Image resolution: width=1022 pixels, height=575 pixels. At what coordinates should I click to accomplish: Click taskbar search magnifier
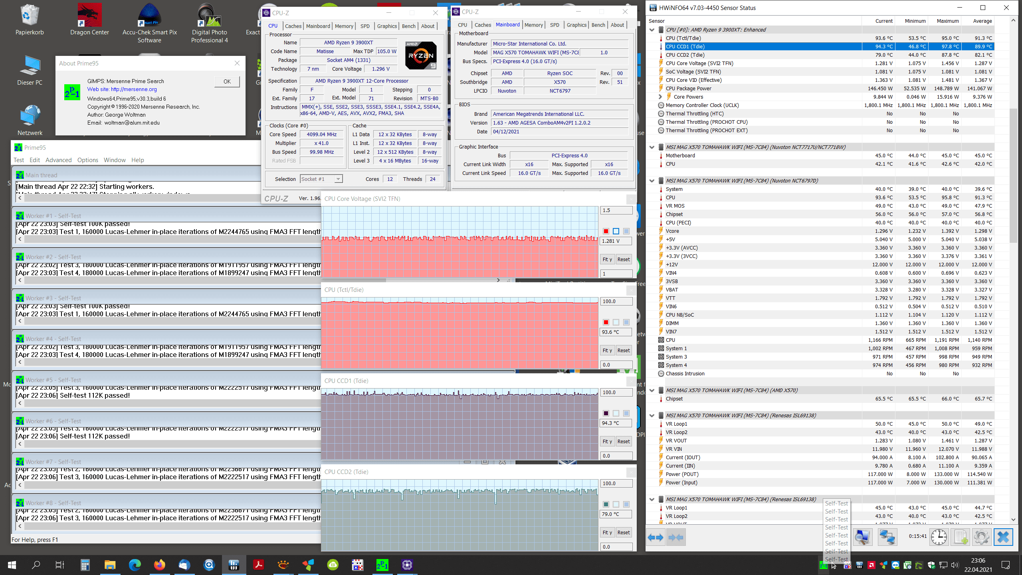36,565
